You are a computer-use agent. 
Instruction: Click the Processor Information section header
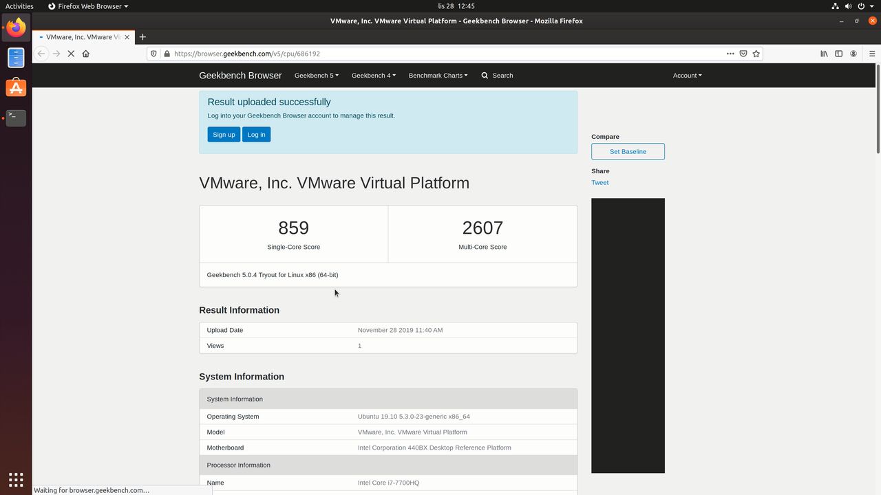388,465
